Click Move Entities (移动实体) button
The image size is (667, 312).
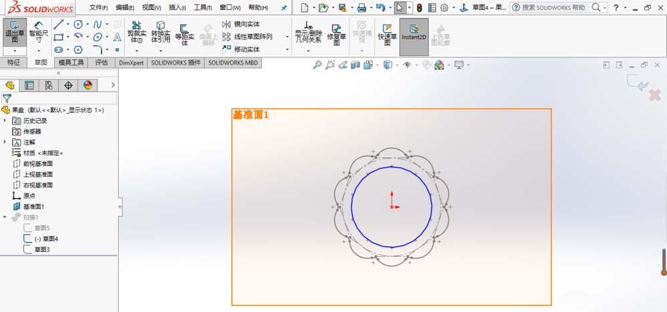(241, 50)
